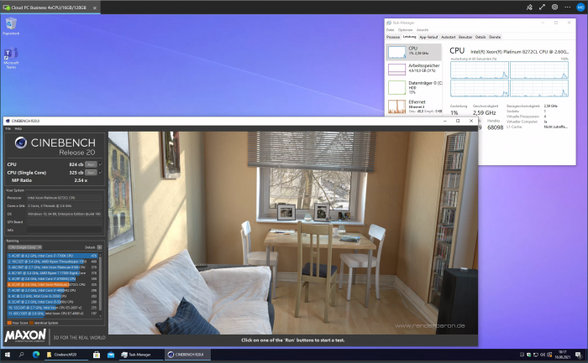Image resolution: width=588 pixels, height=363 pixels.
Task: Open the Optionen menu in Task Manager
Action: (405, 30)
